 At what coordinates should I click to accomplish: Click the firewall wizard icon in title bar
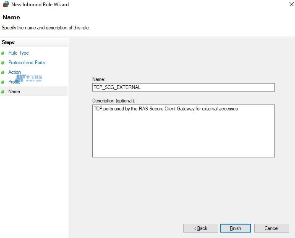(6, 5)
